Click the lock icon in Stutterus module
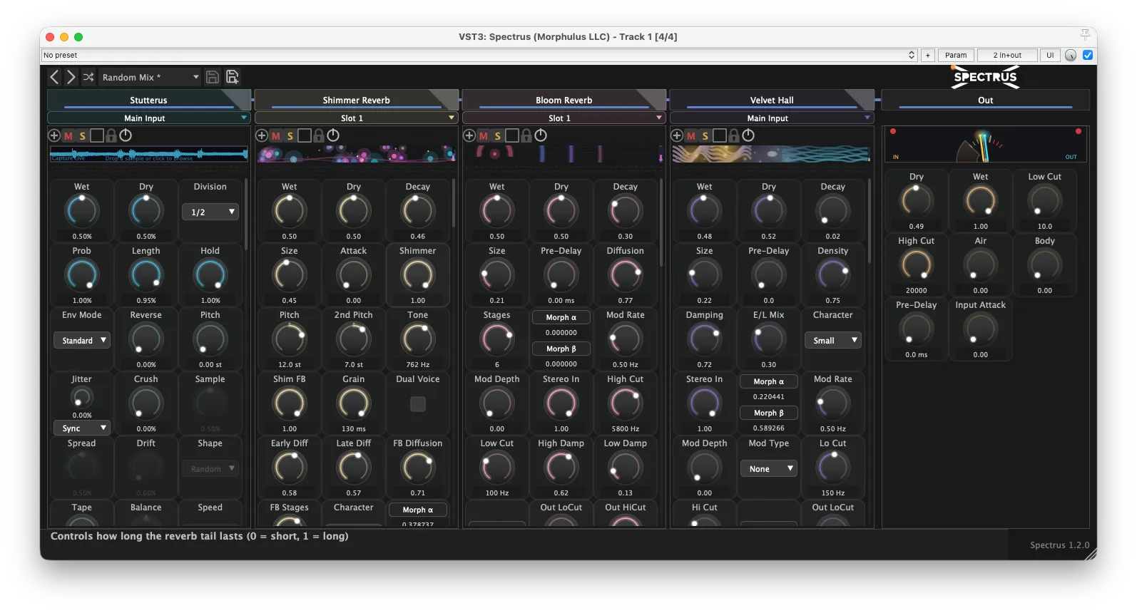This screenshot has width=1137, height=613. coord(111,135)
